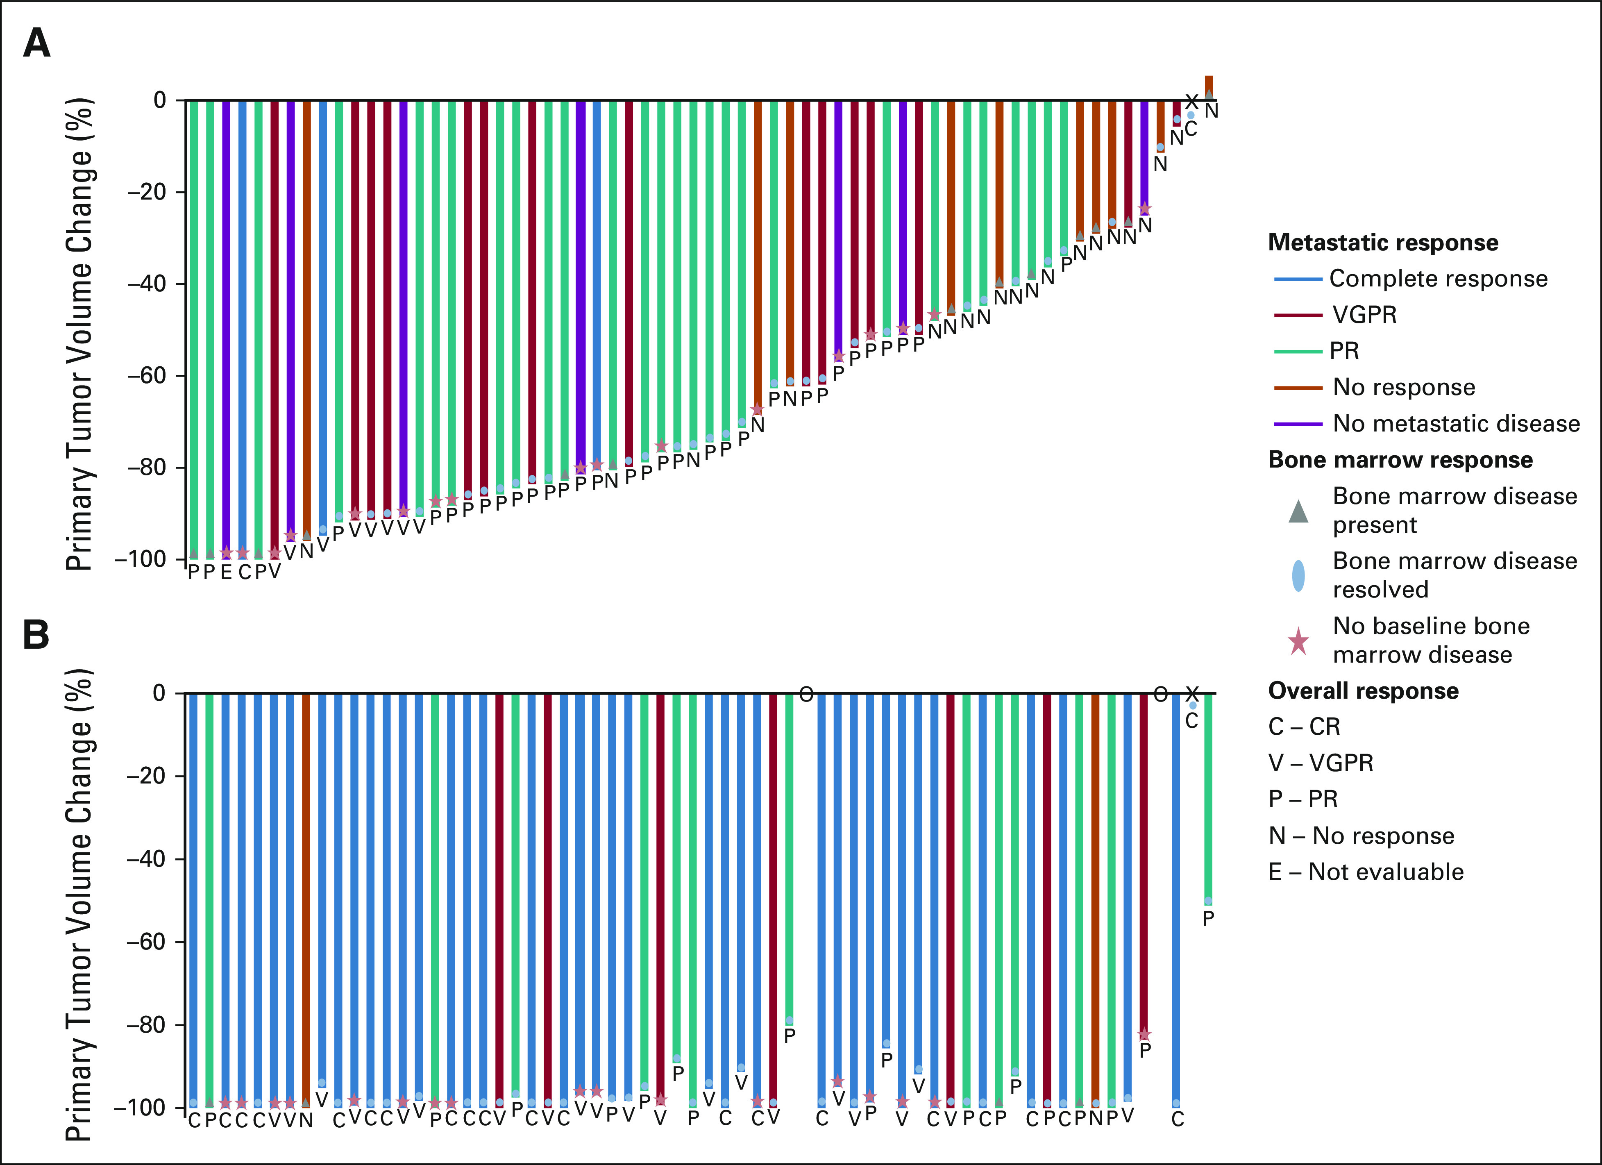Click the 'C – CR' legend entry
Image resolution: width=1602 pixels, height=1165 pixels.
1304,727
